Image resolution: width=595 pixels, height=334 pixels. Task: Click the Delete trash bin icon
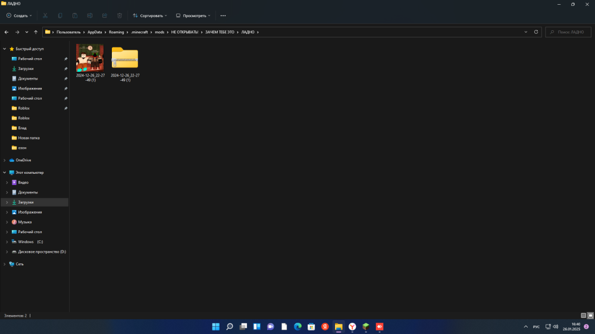120,15
